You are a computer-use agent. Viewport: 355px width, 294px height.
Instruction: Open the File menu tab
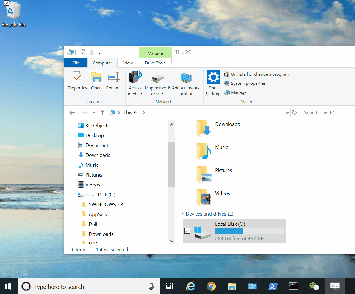[76, 63]
